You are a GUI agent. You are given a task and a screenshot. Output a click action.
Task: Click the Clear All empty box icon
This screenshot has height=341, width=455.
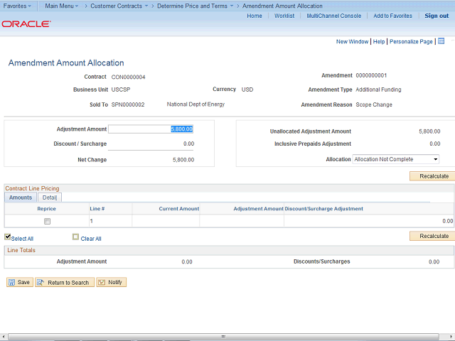[x=75, y=237]
